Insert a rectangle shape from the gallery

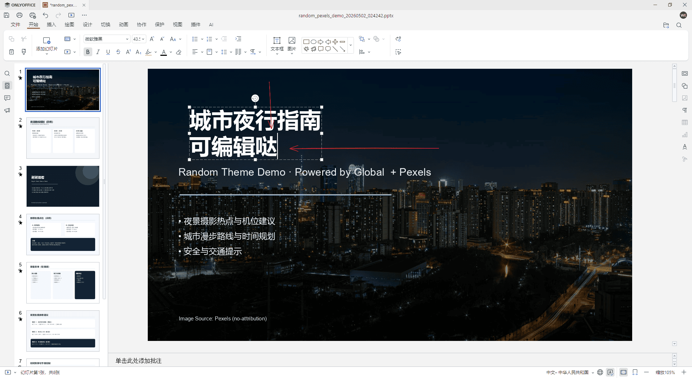click(306, 42)
